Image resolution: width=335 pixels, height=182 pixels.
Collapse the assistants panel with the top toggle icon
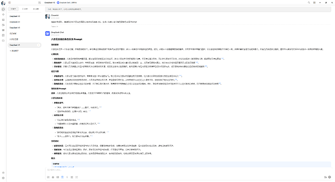pyautogui.click(x=10, y=3)
